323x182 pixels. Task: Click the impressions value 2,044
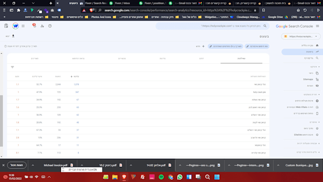[x=58, y=85]
